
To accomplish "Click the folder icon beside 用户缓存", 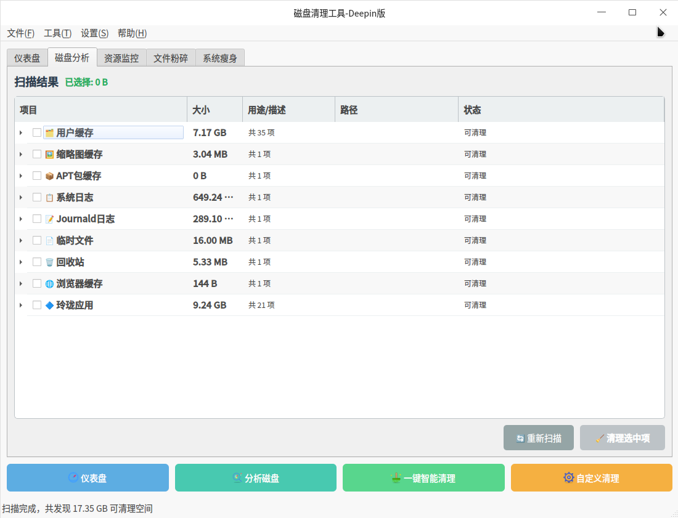I will click(x=49, y=133).
